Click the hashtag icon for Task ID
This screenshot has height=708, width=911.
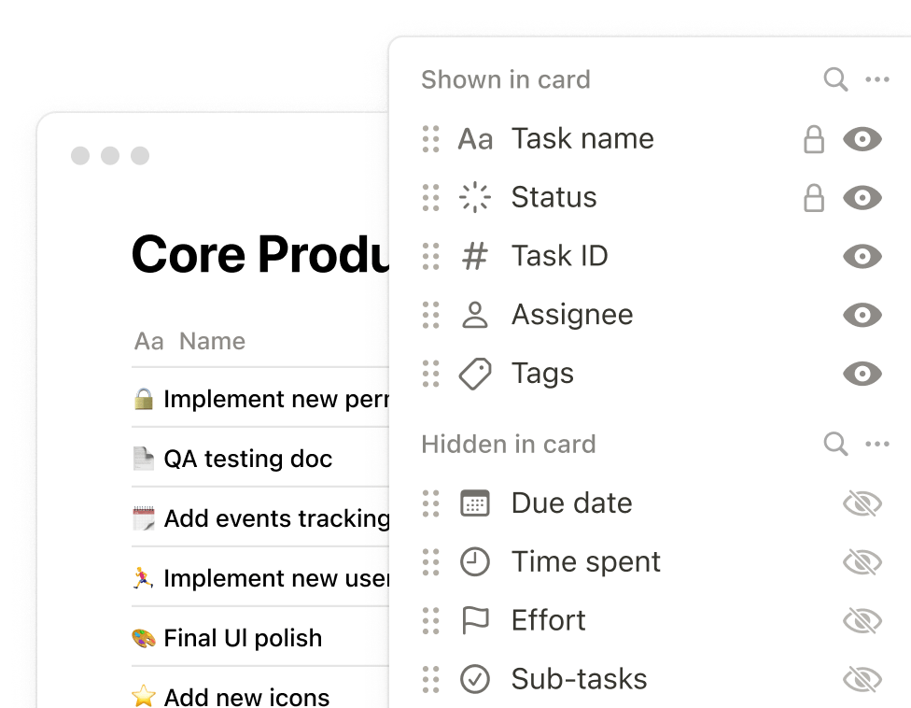(475, 256)
